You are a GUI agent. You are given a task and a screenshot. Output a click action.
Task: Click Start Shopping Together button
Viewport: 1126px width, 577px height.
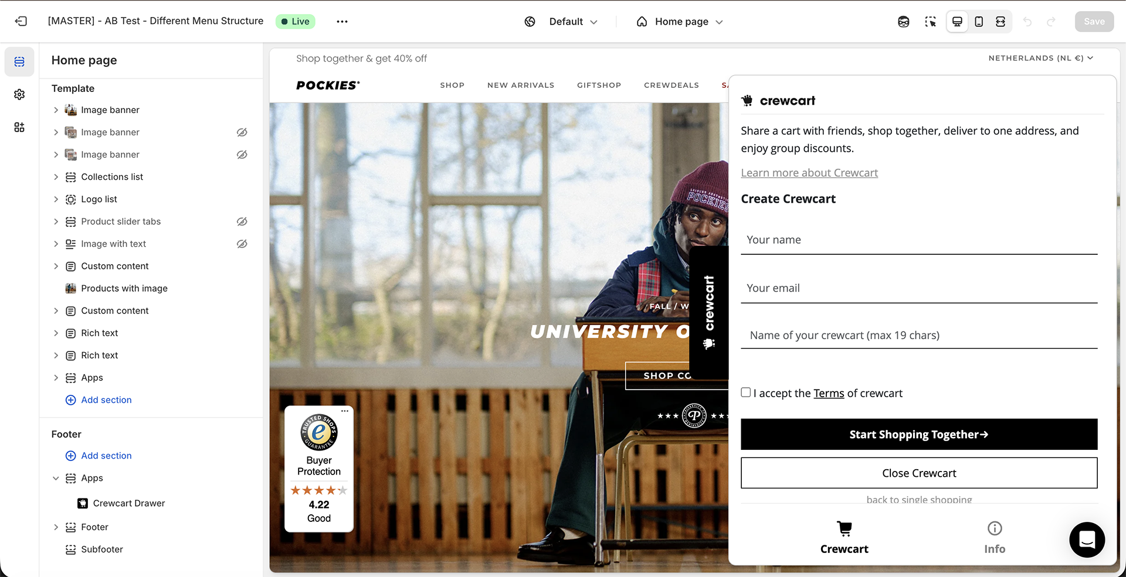point(919,434)
